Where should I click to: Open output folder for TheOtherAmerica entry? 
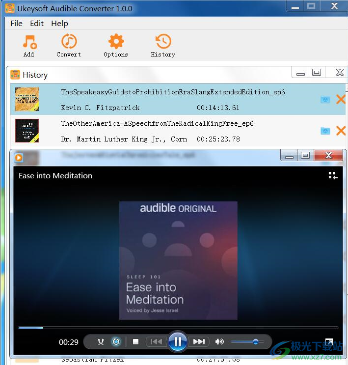tap(325, 131)
